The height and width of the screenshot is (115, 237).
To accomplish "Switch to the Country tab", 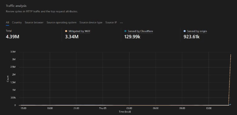I will click(x=17, y=22).
